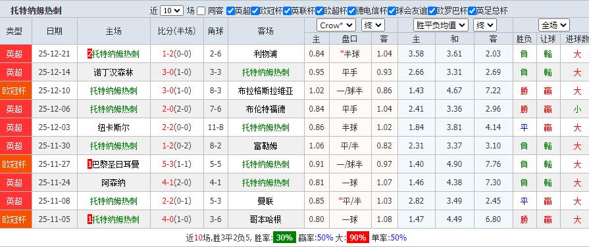This screenshot has height=247, width=589.
Task: Click the red 90% over rate badge
Action: (357, 238)
